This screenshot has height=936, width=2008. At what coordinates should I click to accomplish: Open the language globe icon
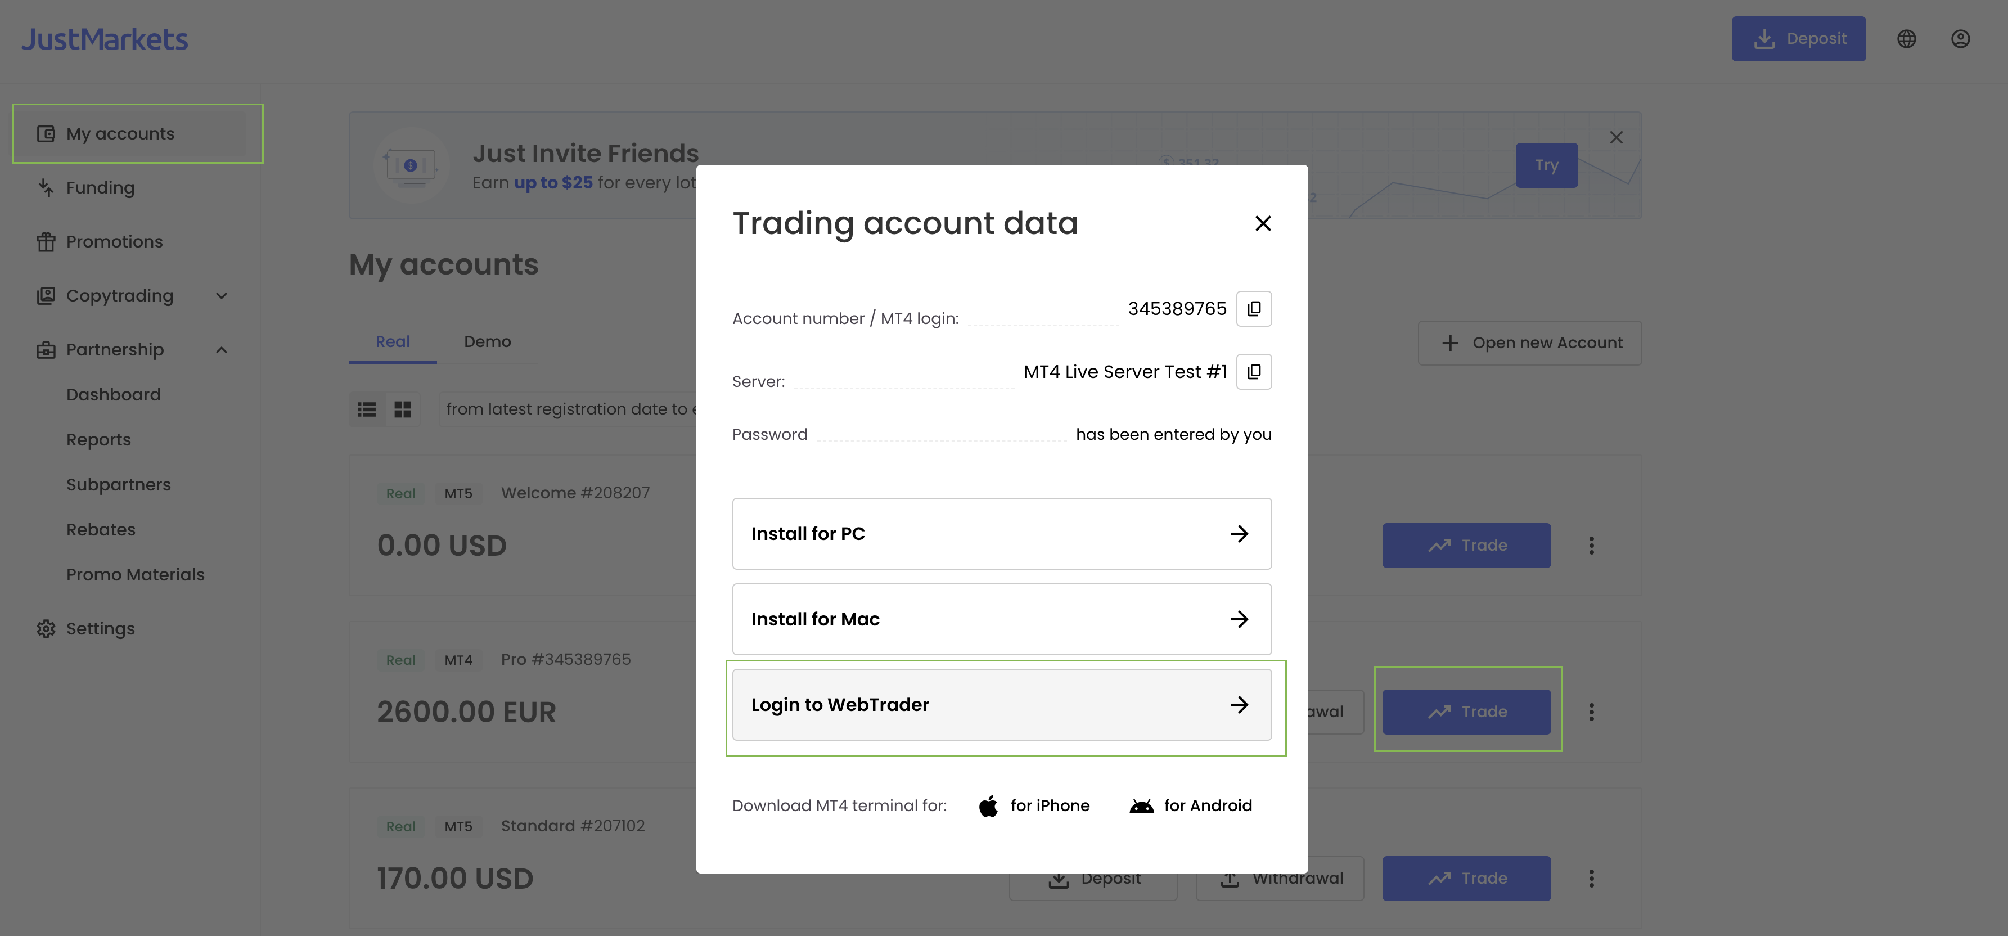(1906, 39)
